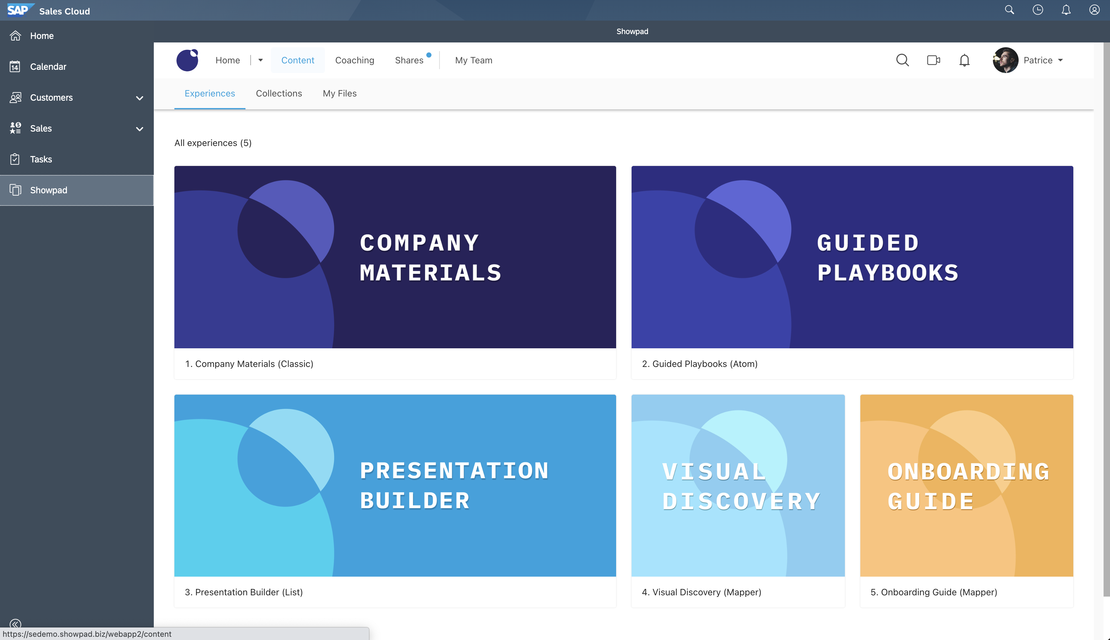Image resolution: width=1110 pixels, height=640 pixels.
Task: Click the Showpad search magnifier icon
Action: tap(902, 60)
